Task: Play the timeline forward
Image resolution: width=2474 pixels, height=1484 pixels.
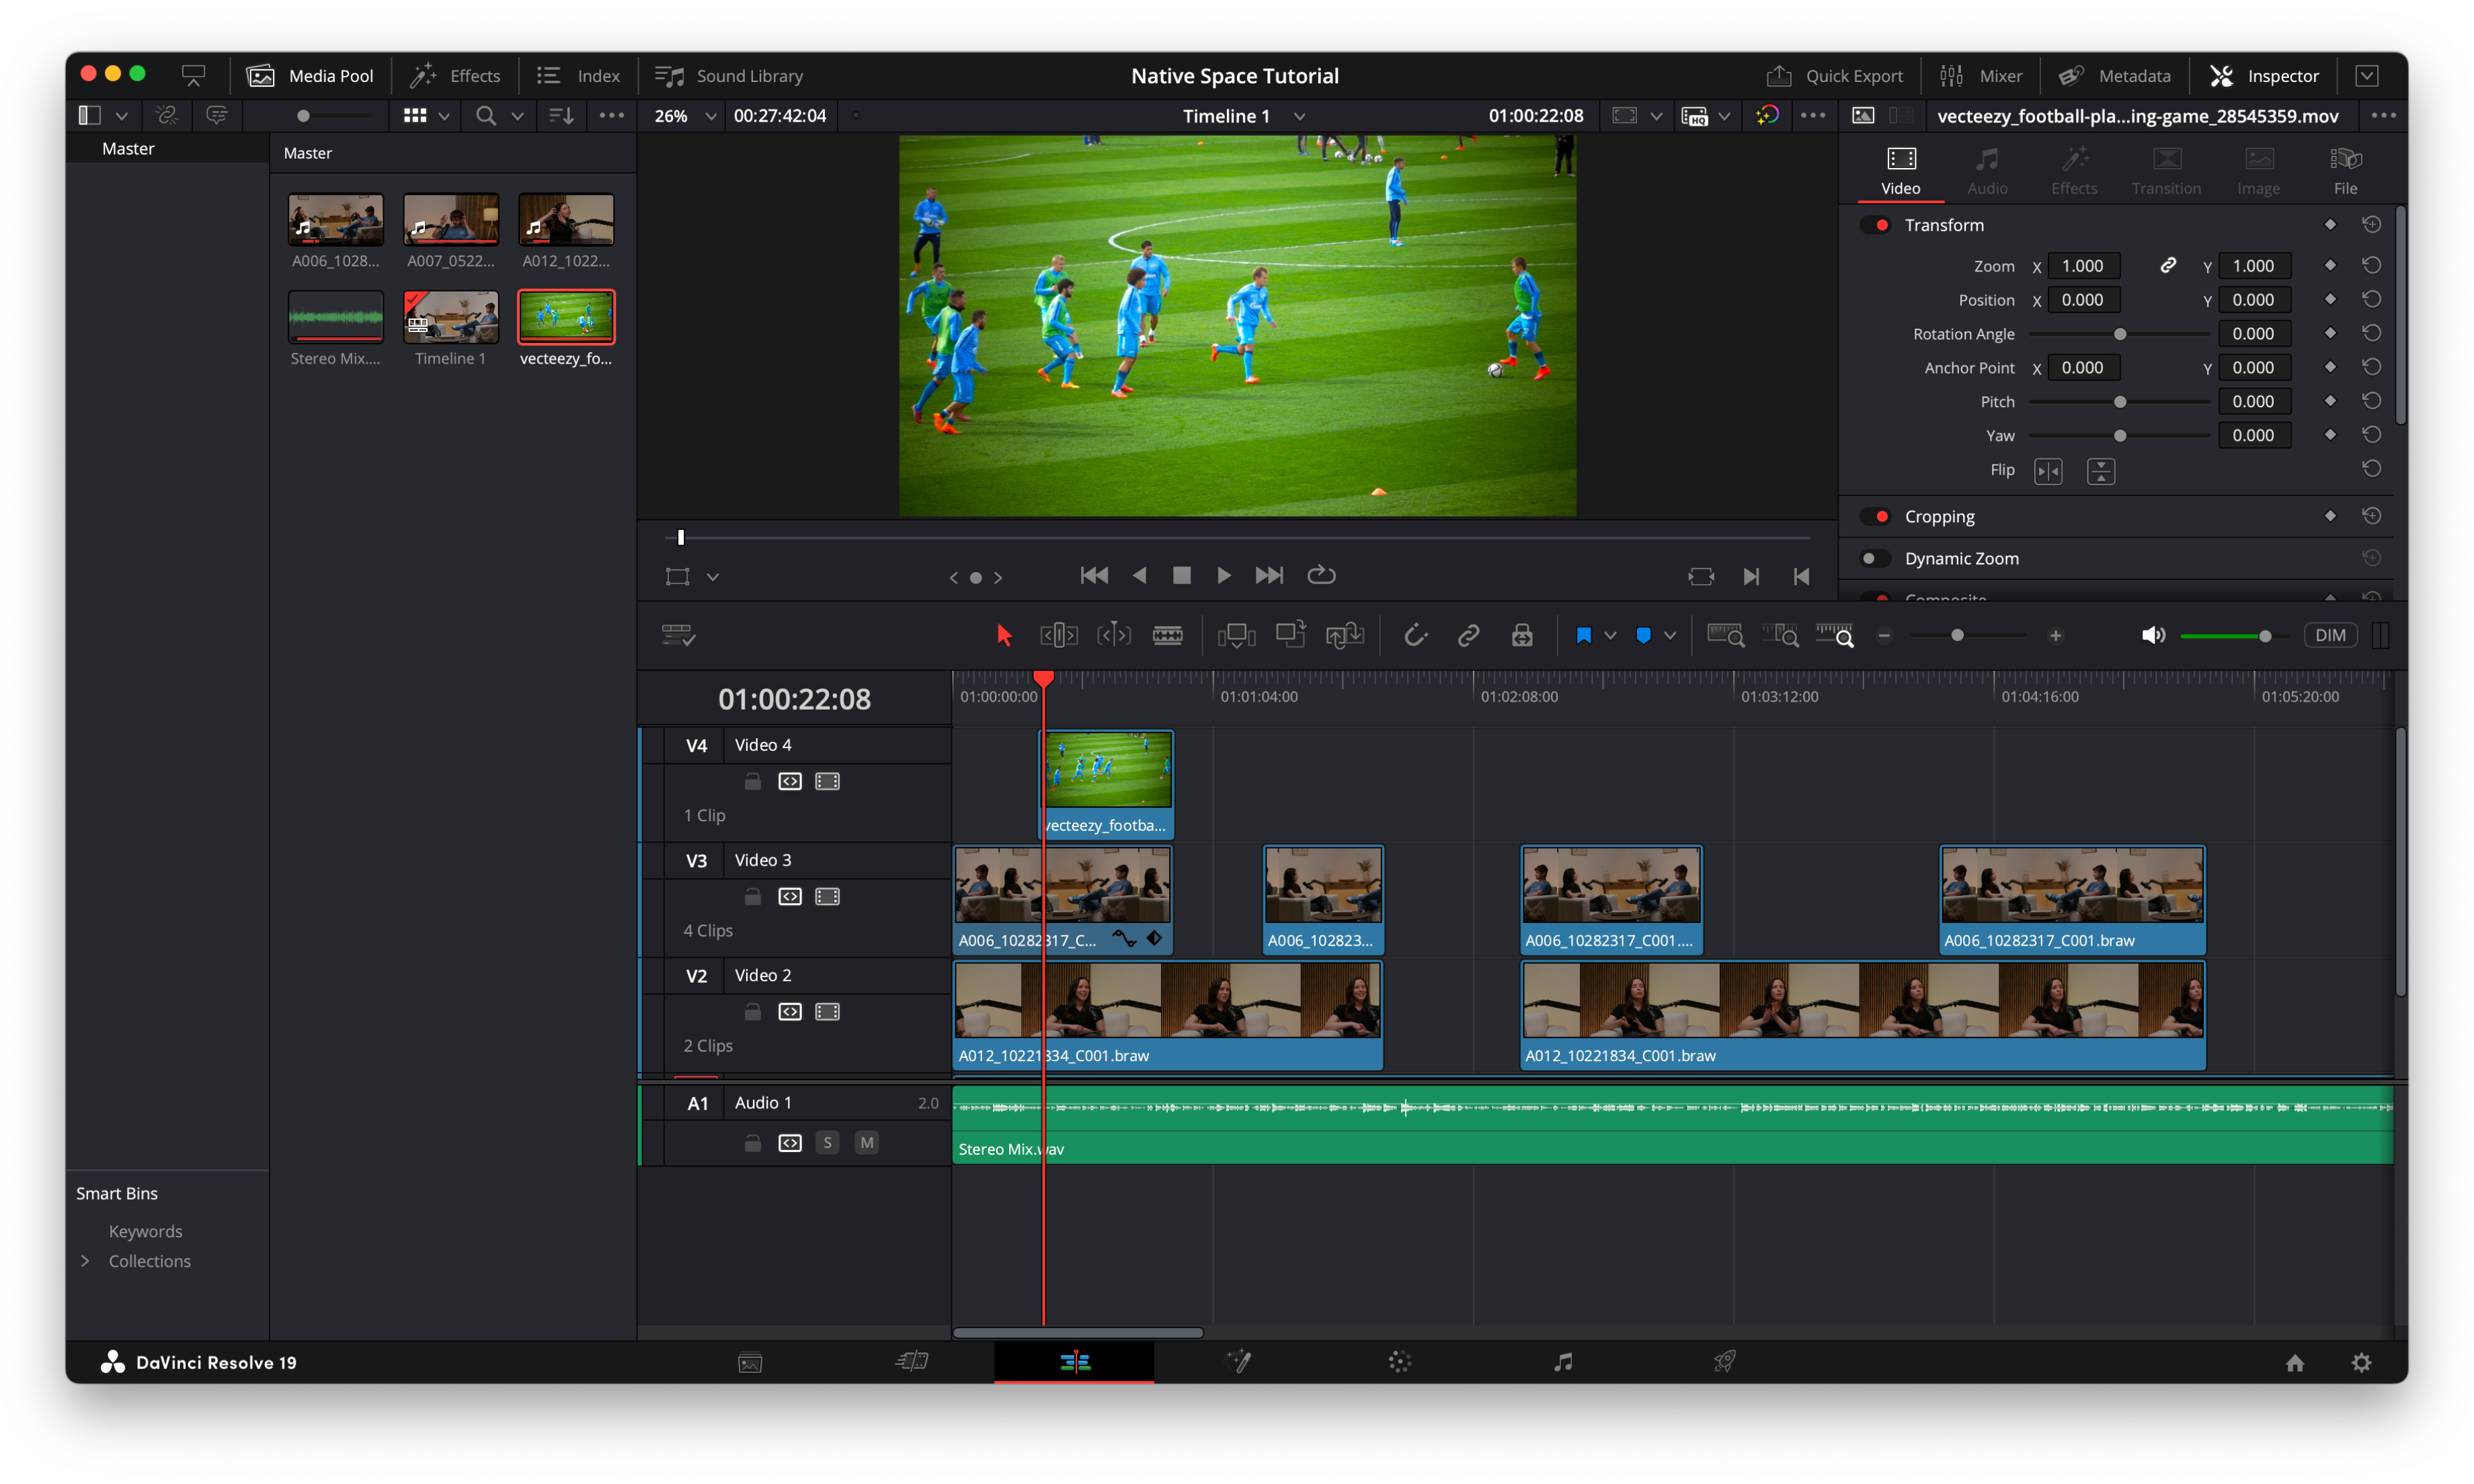Action: pos(1224,575)
